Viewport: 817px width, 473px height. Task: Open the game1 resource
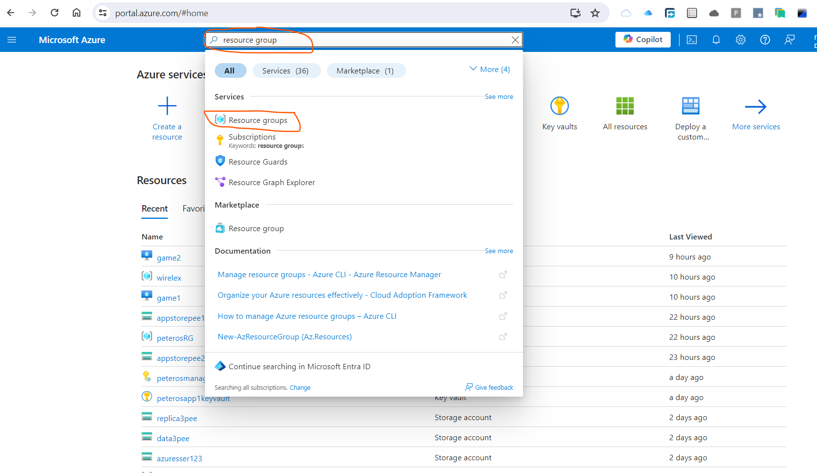pos(169,298)
